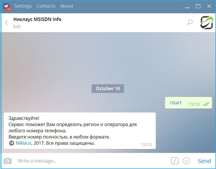The width and height of the screenshot is (216, 169).
Task: Open the Никлаус MSISDN Info chat title
Action: click(x=37, y=19)
